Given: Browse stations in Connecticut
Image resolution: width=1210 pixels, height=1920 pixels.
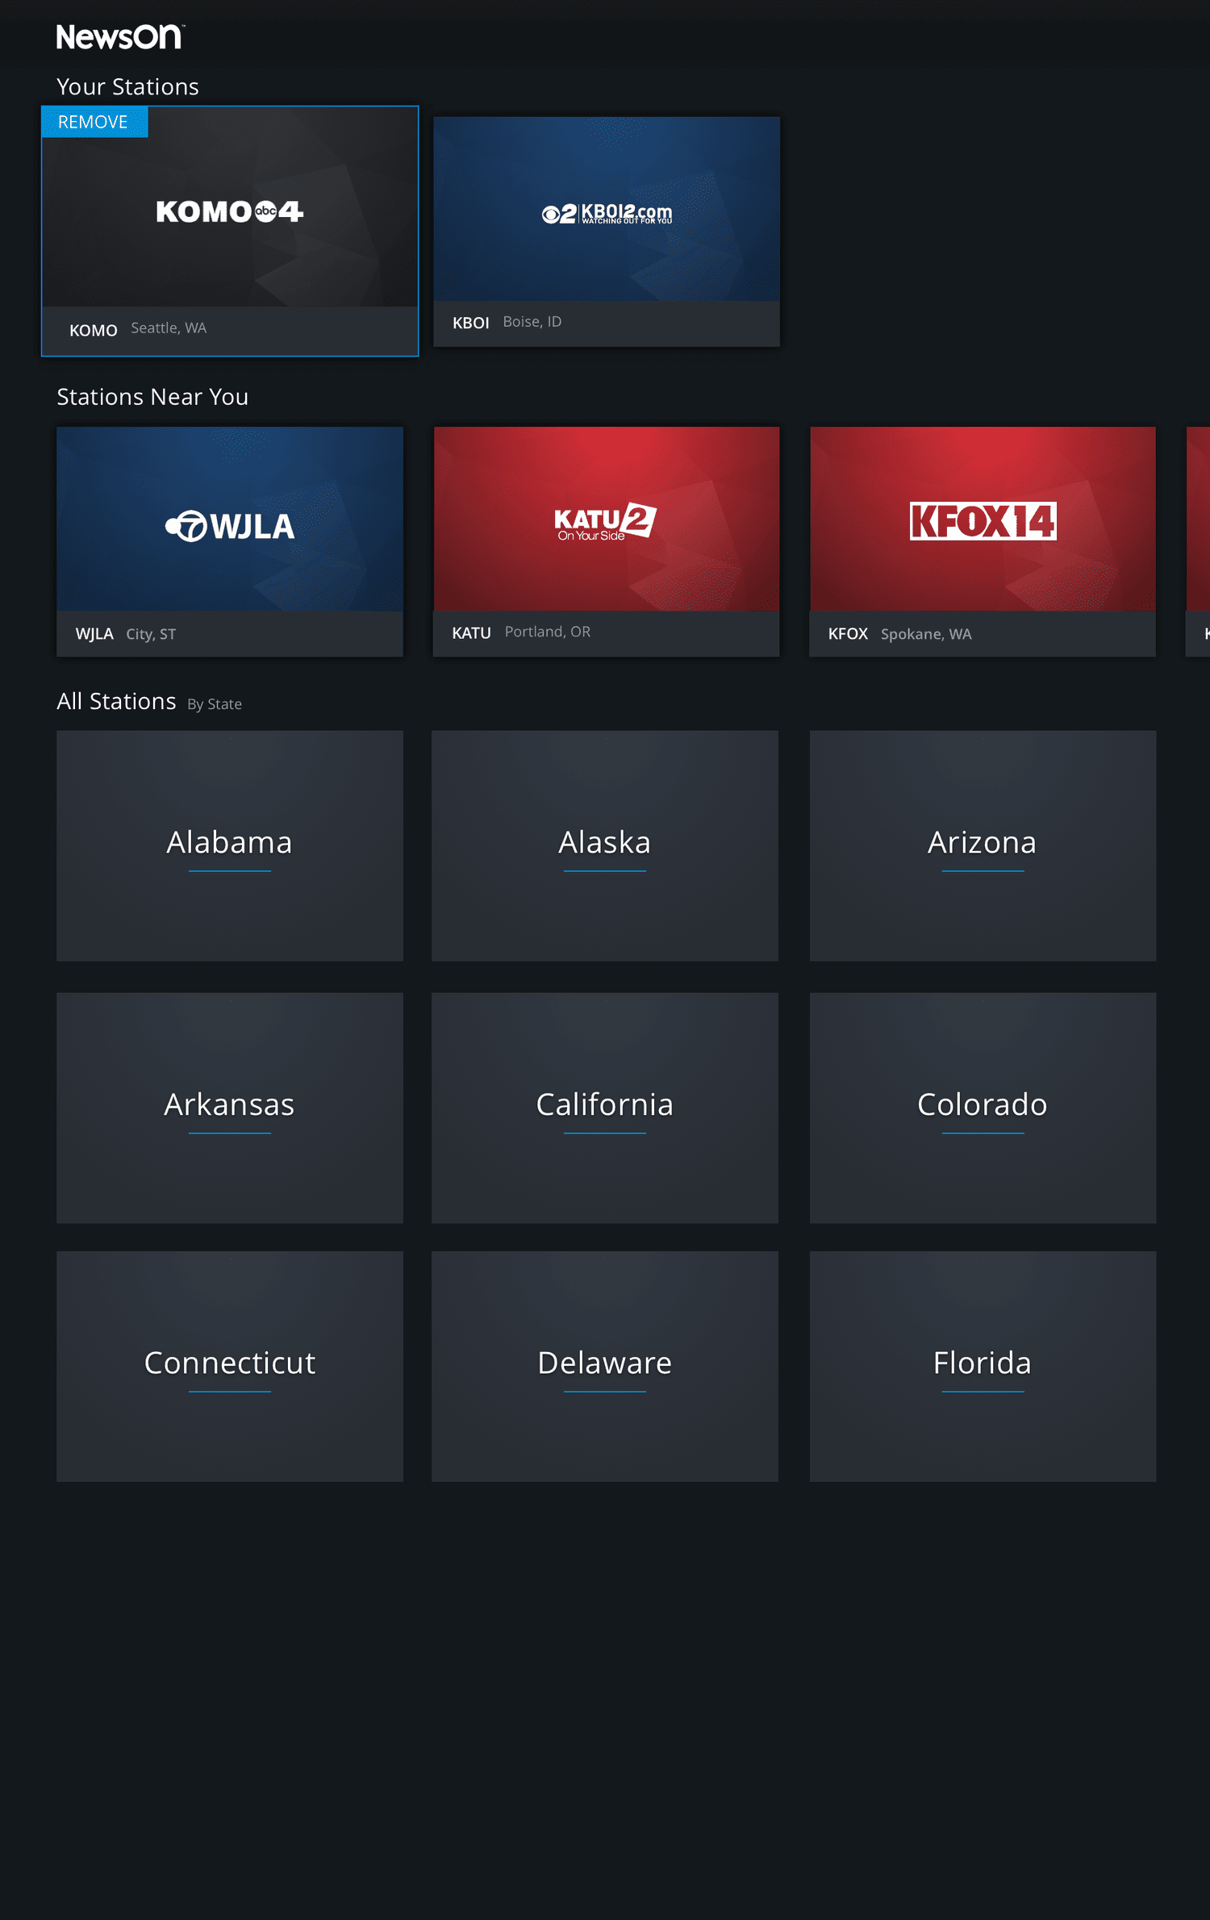Looking at the screenshot, I should [x=230, y=1366].
